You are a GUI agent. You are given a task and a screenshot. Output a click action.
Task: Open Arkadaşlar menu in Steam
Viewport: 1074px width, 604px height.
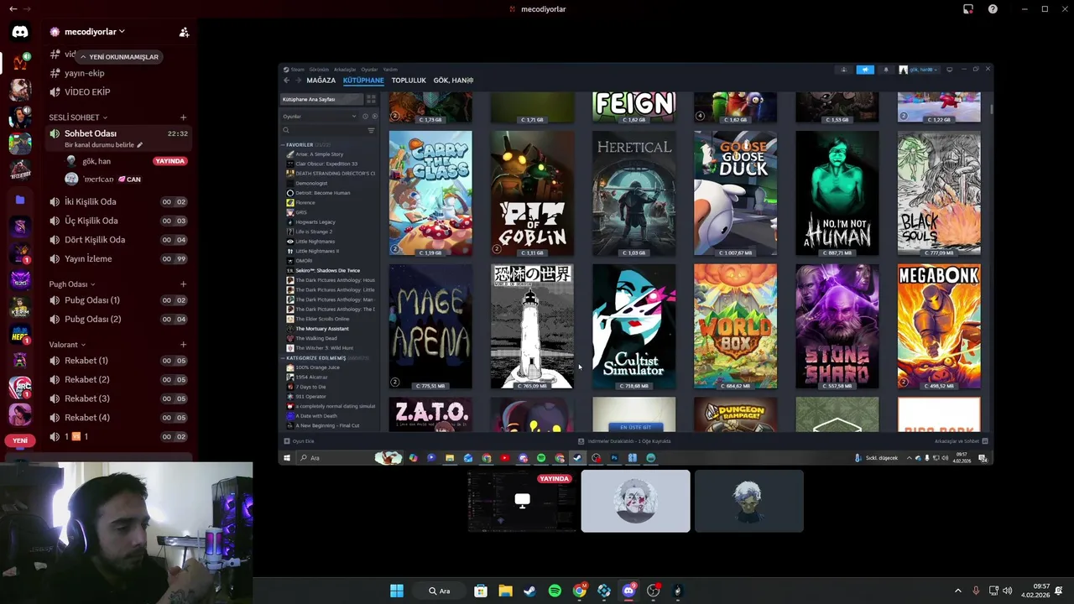pyautogui.click(x=345, y=70)
